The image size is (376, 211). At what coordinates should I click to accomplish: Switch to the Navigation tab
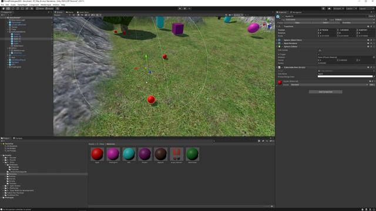point(296,12)
